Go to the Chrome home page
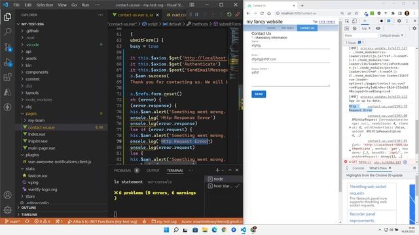Image resolution: width=419 pixels, height=235 pixels. 269,13
